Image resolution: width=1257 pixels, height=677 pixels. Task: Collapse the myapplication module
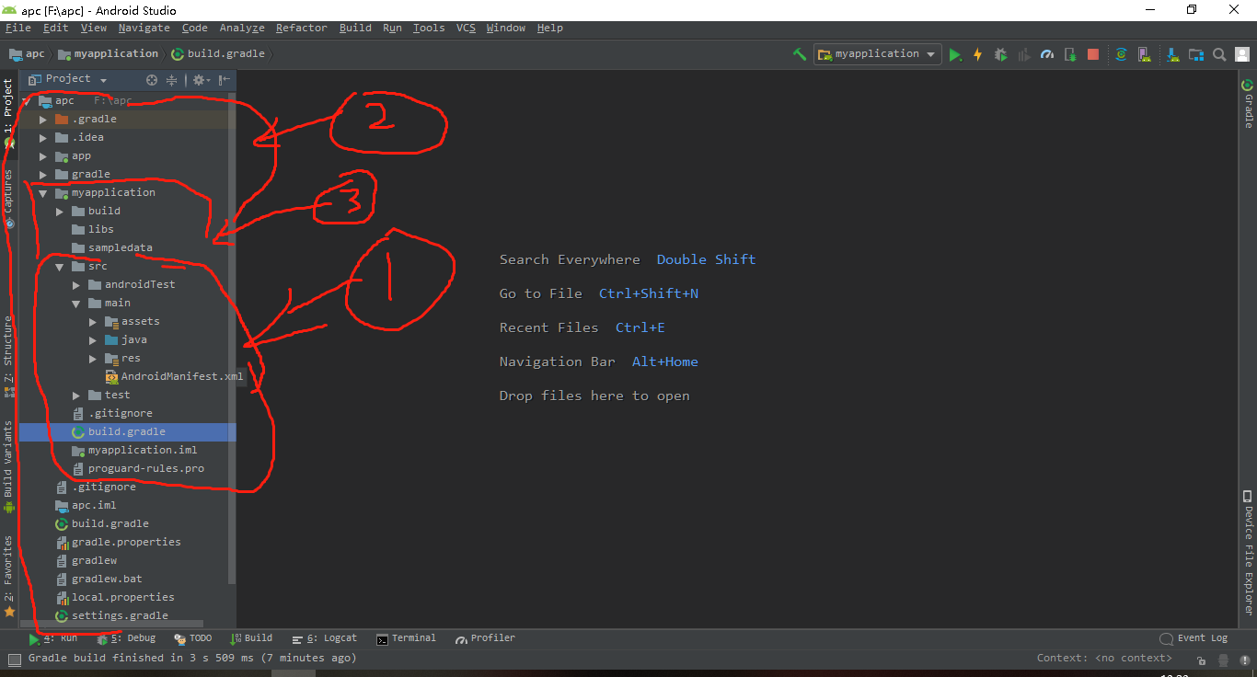tap(43, 193)
